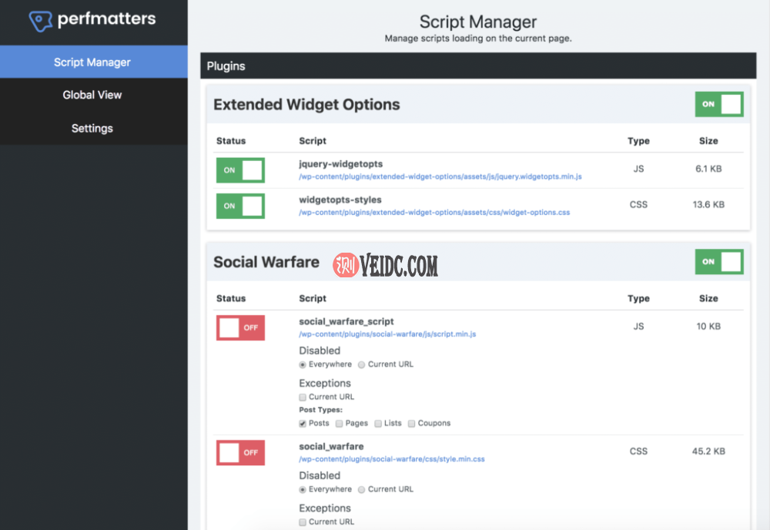Open jquery.widgetopts.min.js file path link
The image size is (770, 530).
(x=440, y=176)
